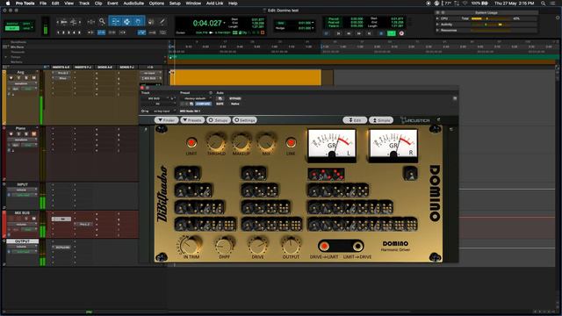Image resolution: width=562 pixels, height=316 pixels.
Task: Expand the CPU row in System Usage
Action: coord(437,18)
